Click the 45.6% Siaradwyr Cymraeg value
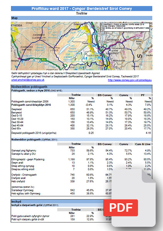Image resolution: width=163 pixels, height=231 pixels. tap(90, 190)
